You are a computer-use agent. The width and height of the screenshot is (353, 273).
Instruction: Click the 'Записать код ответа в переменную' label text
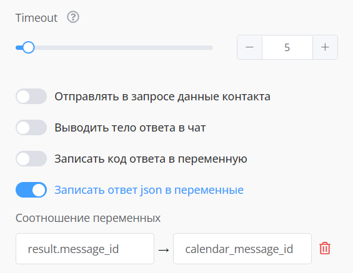pos(151,159)
